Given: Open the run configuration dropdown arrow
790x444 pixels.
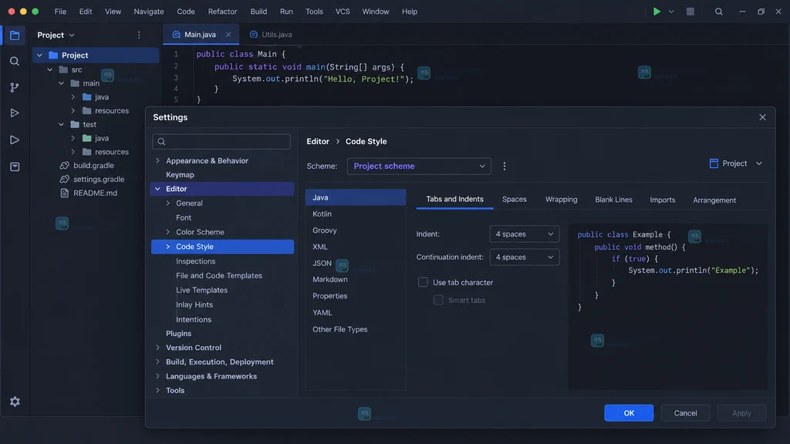Looking at the screenshot, I should pos(671,11).
